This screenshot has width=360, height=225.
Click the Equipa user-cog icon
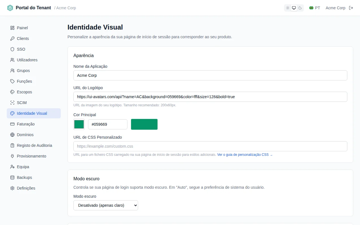coord(12,167)
